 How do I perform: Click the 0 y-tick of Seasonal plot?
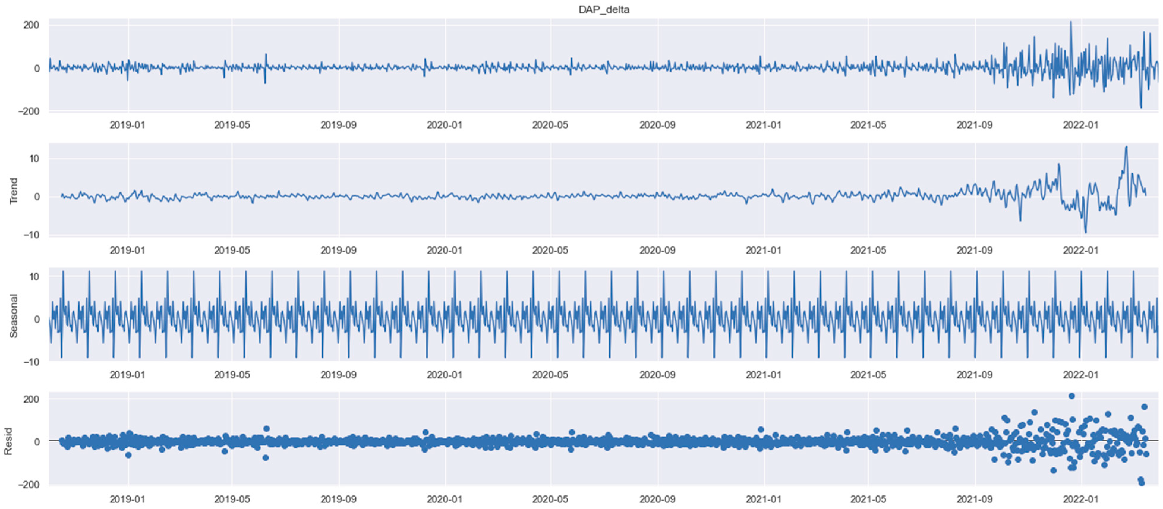pyautogui.click(x=37, y=320)
